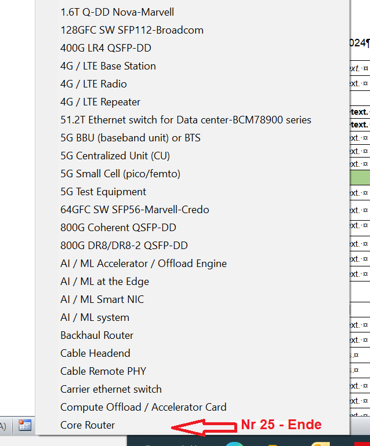Pick 'Compute Offload / Accelerator Card' option
Screen dimensions: 370x446
click(x=143, y=407)
